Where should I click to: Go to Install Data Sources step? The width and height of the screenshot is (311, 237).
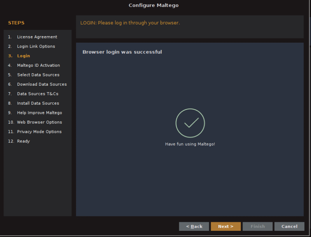coord(38,103)
